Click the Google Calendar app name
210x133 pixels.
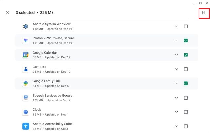coord(45,53)
